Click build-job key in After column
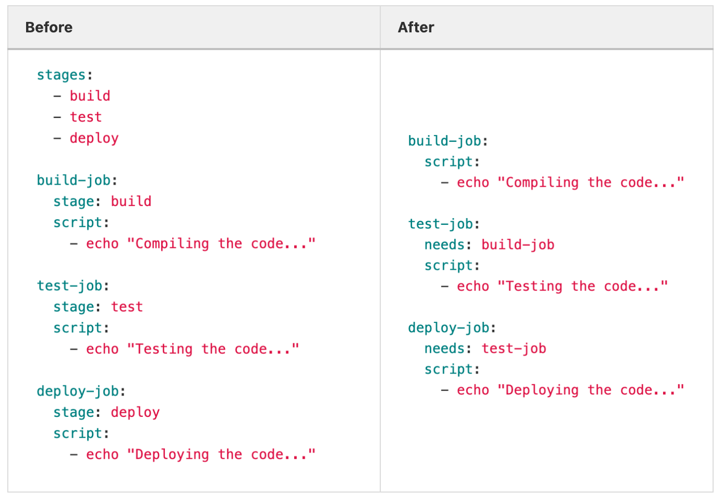 [x=444, y=141]
